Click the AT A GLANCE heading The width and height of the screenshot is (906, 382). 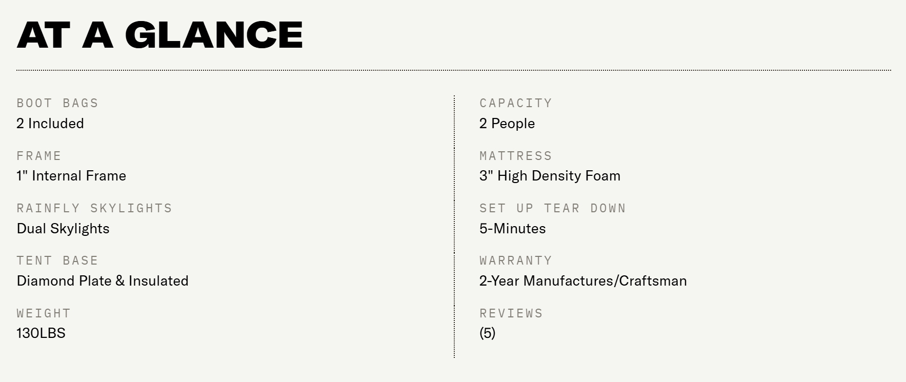click(159, 35)
